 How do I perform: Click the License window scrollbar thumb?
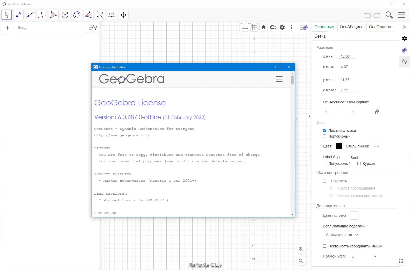(x=292, y=80)
